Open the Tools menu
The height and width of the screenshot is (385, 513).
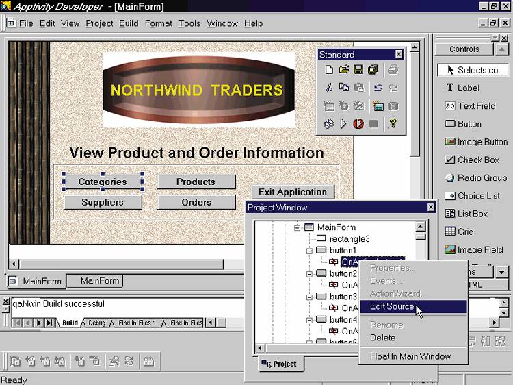189,23
